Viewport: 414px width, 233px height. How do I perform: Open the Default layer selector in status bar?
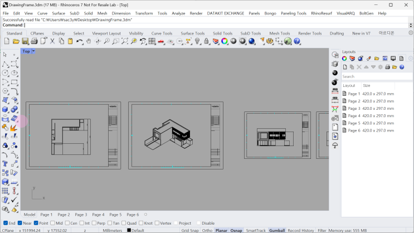tap(136, 230)
